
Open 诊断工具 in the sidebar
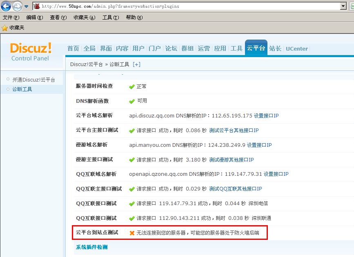22,89
